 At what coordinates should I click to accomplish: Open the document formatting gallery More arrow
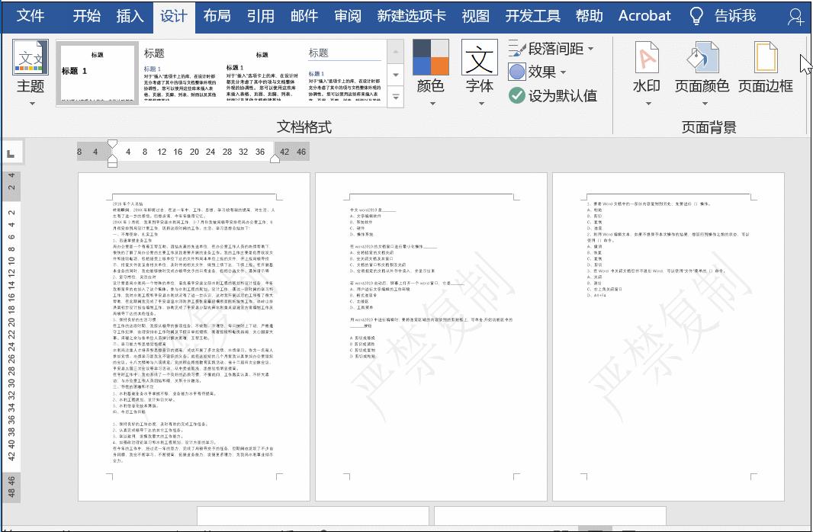coord(395,95)
